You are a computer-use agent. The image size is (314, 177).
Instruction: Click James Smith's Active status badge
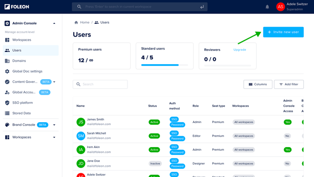[x=154, y=122]
